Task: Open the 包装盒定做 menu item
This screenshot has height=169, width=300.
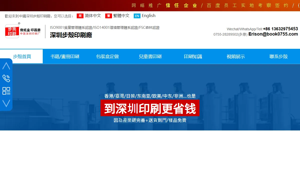Action: coord(107,56)
